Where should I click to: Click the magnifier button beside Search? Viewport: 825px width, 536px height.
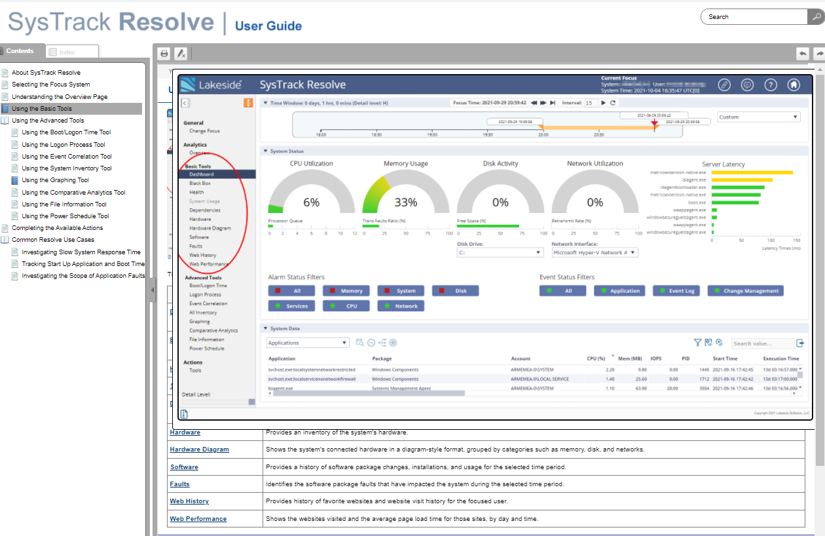[816, 16]
